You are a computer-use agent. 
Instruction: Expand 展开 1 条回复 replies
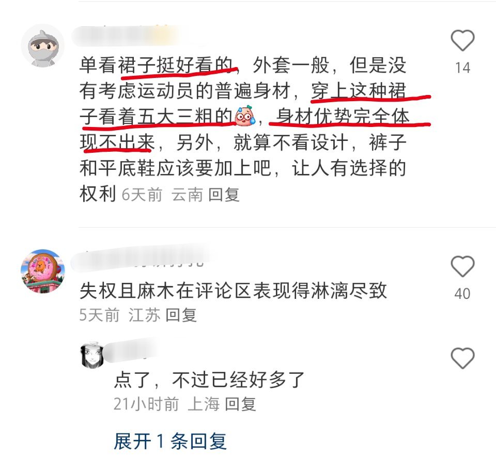coord(170,441)
